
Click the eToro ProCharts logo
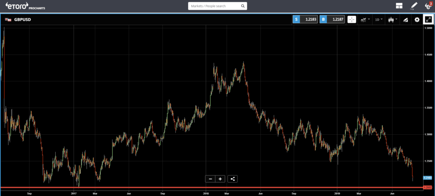(25, 6)
